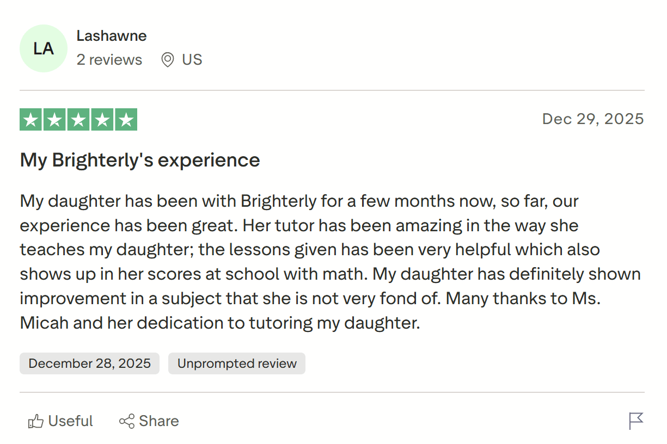Open Lashawne's reviewer profile name
The height and width of the screenshot is (444, 667).
click(x=112, y=36)
